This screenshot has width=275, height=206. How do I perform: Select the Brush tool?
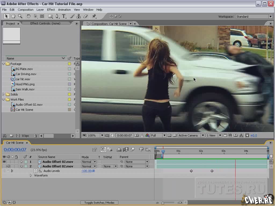(72, 16)
